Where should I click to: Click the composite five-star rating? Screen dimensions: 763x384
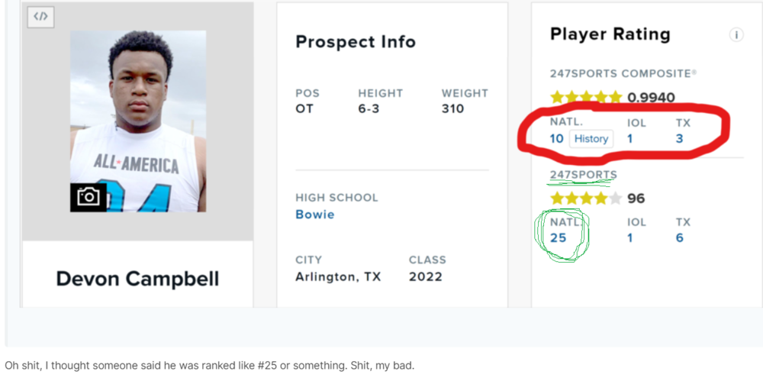tap(586, 97)
